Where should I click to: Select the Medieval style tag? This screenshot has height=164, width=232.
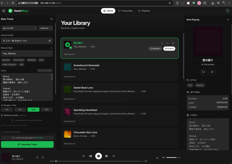(x=32, y=60)
